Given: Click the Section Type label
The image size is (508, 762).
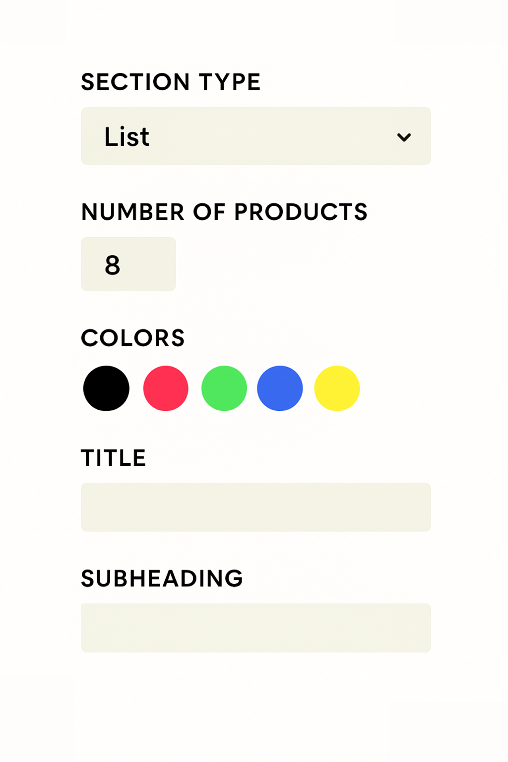Looking at the screenshot, I should (x=171, y=81).
